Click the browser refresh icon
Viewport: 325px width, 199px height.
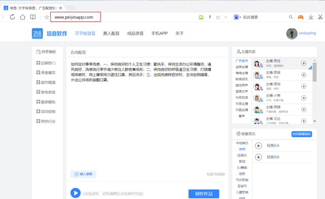(x=12, y=17)
